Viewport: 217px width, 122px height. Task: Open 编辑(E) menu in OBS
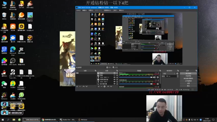84,10
